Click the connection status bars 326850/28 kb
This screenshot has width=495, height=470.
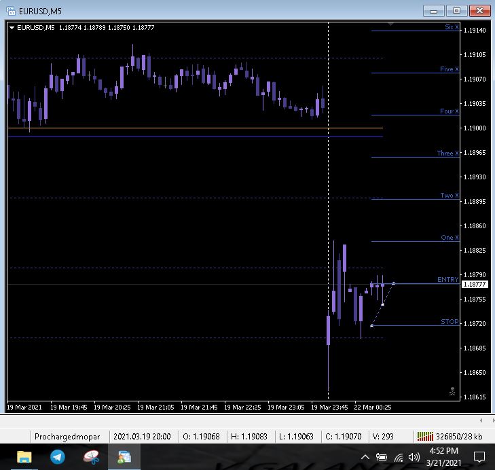(x=450, y=437)
